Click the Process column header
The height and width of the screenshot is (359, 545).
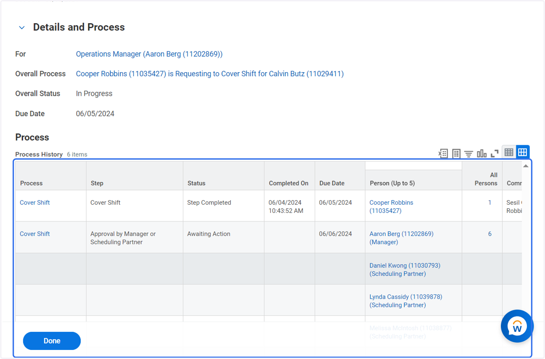click(51, 176)
